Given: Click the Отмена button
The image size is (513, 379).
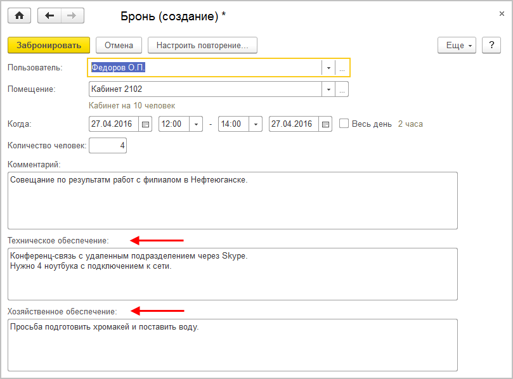Looking at the screenshot, I should (119, 45).
